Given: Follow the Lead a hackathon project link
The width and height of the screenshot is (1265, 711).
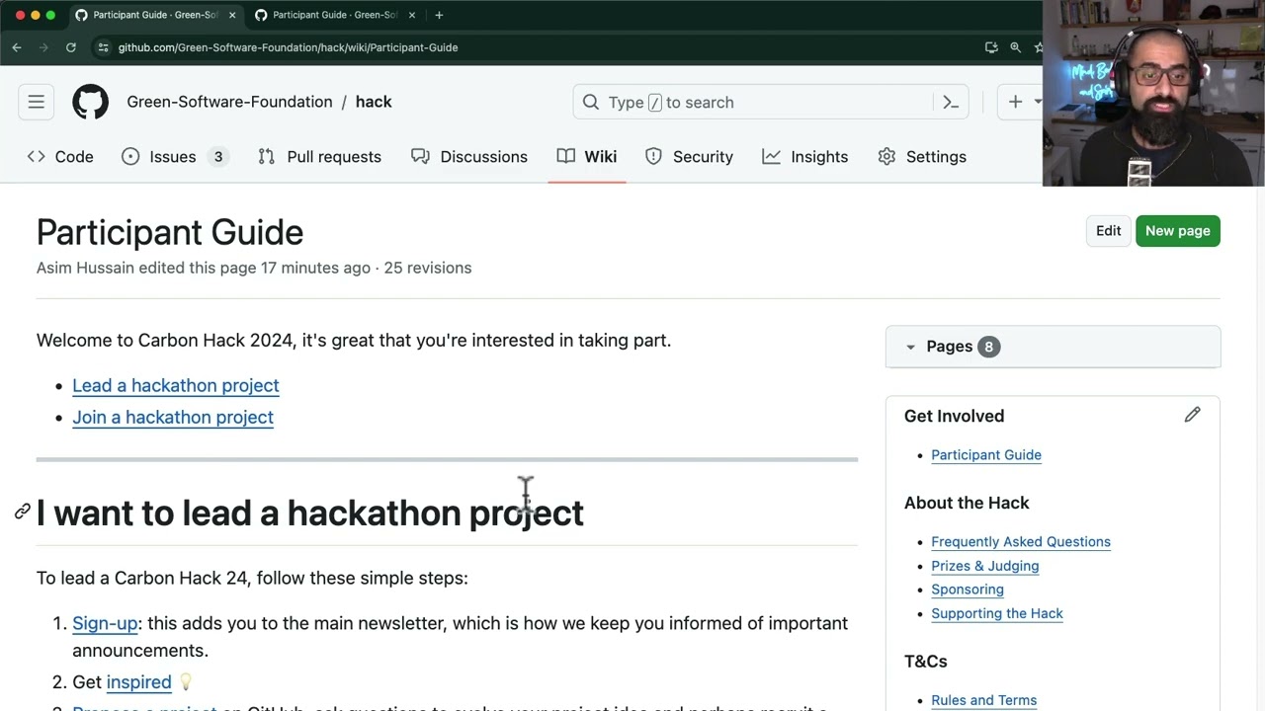Looking at the screenshot, I should click(x=176, y=385).
